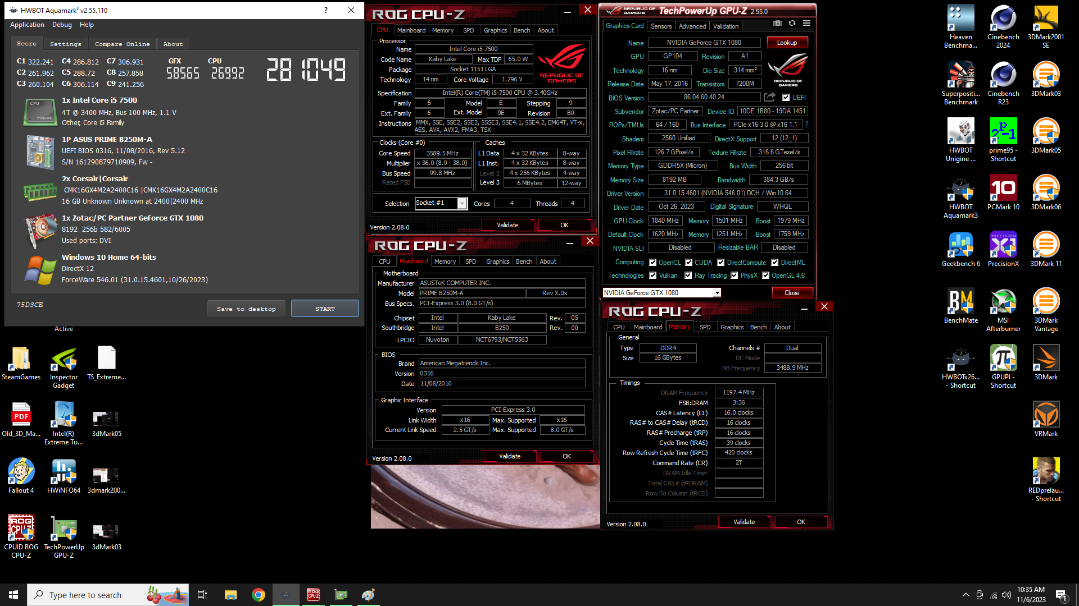Click Validate in the top CPU-Z window
Image resolution: width=1079 pixels, height=606 pixels.
[x=507, y=225]
